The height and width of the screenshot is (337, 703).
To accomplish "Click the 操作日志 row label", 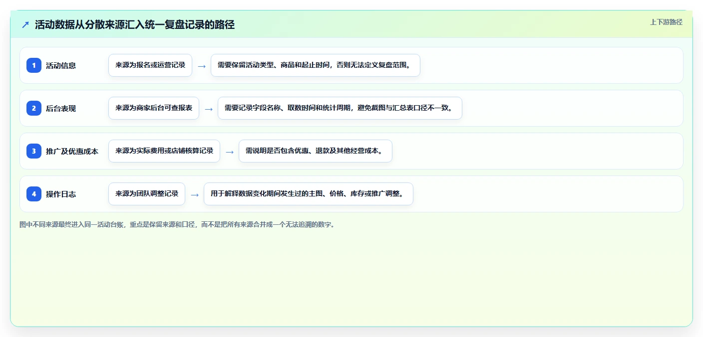I will 61,194.
